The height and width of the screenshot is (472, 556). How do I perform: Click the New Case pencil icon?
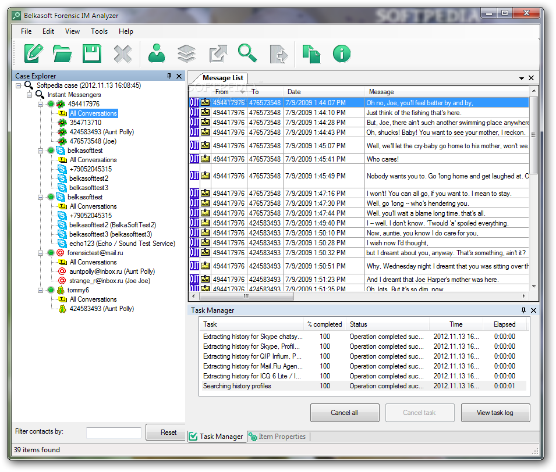tap(34, 53)
